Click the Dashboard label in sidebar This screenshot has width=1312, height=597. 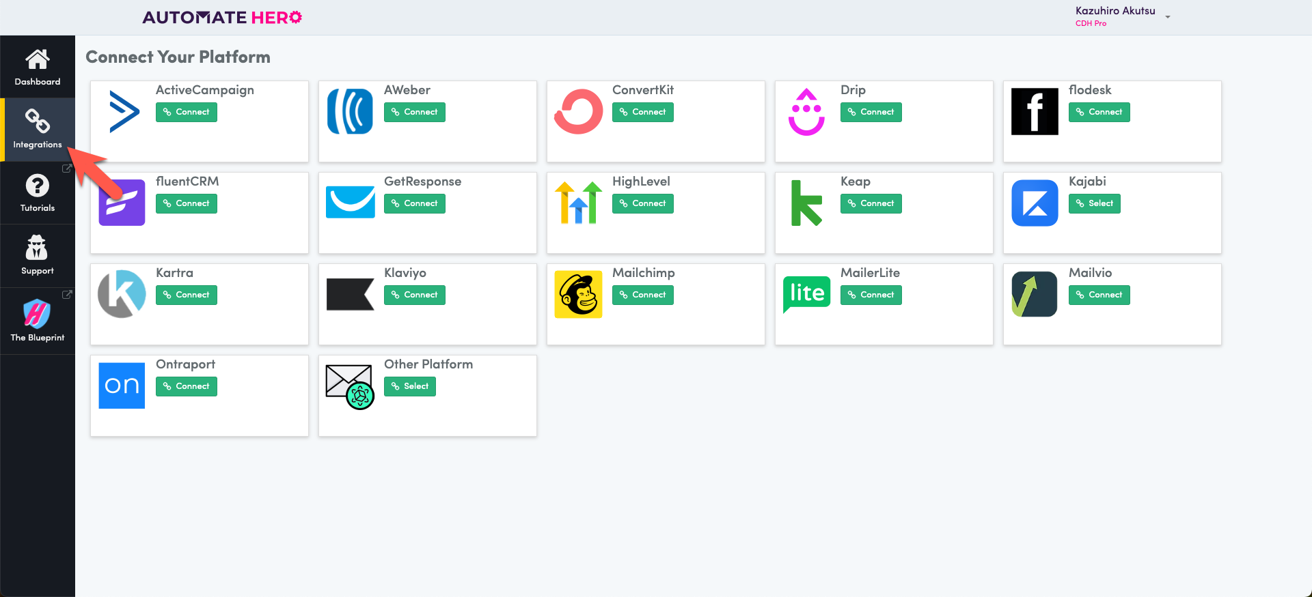tap(38, 82)
